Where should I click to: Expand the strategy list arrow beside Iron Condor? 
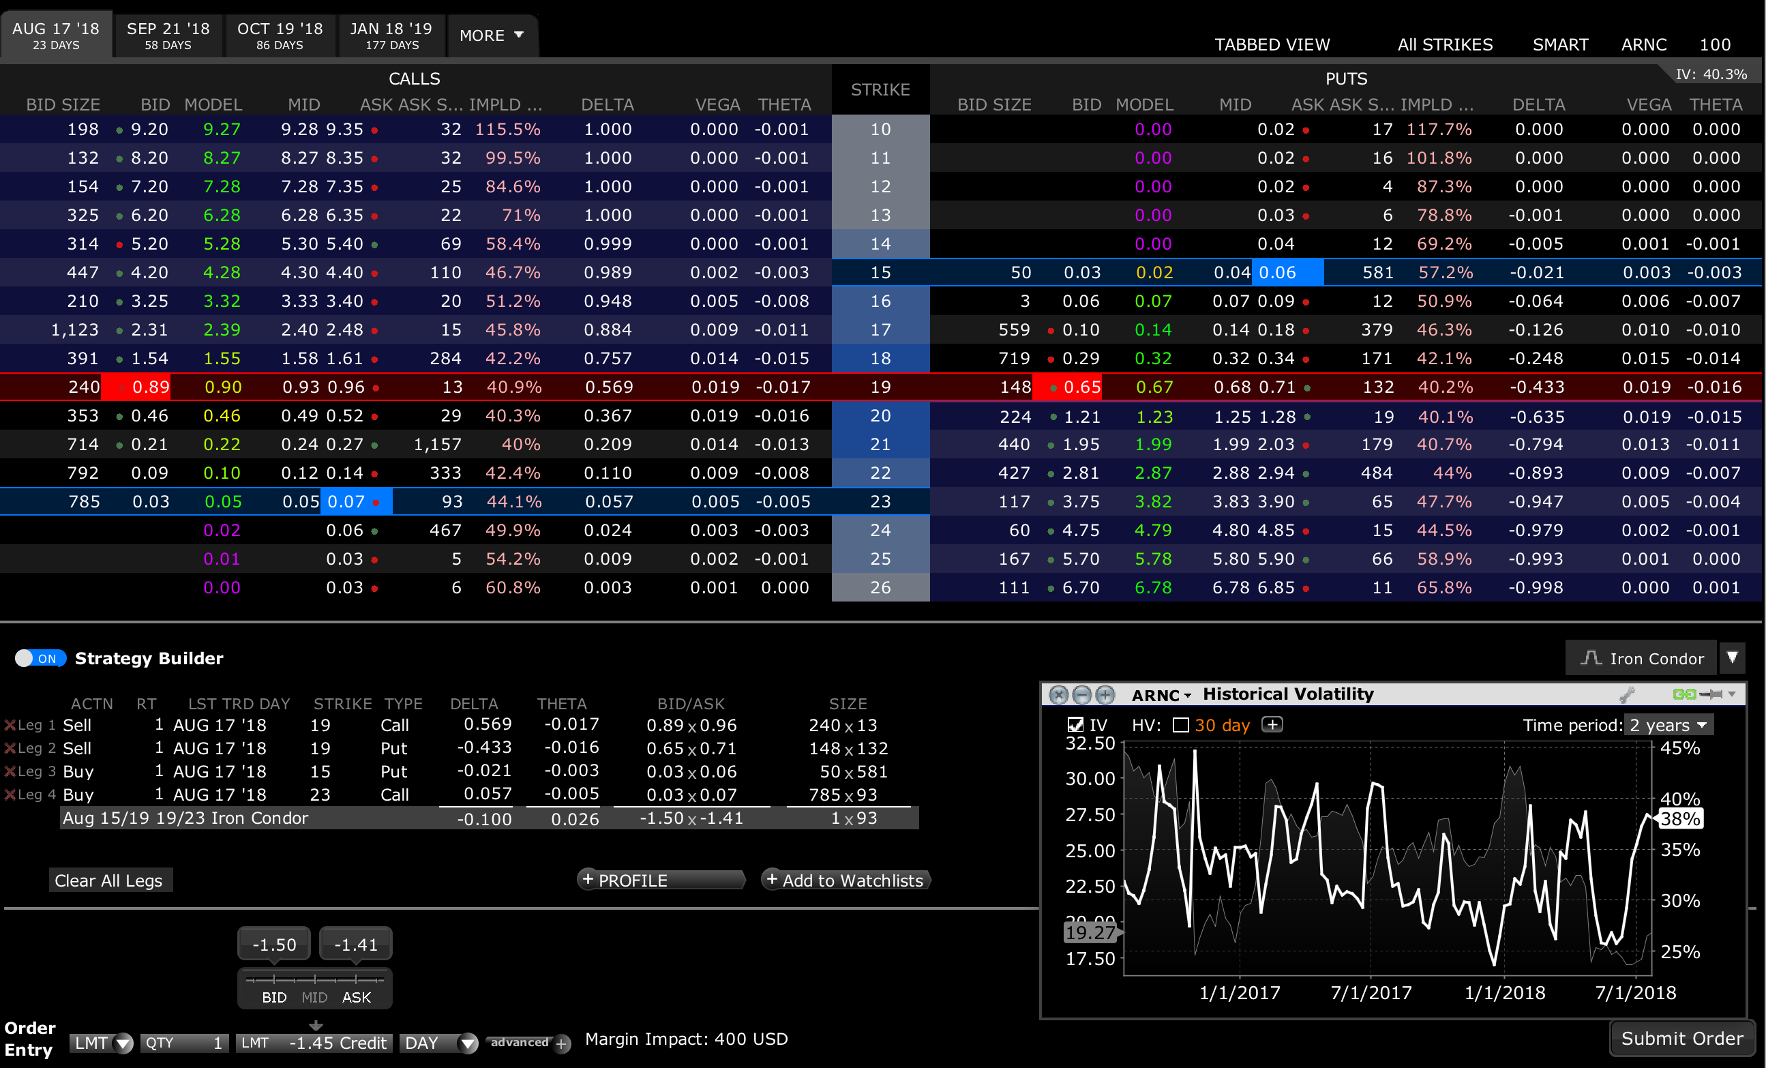coord(1733,658)
